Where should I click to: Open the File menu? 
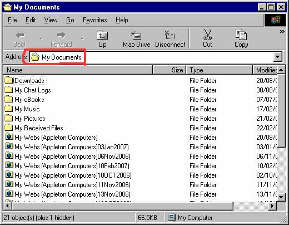point(12,20)
